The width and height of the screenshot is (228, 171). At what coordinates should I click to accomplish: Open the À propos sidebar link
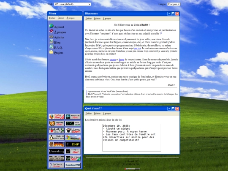click(60, 32)
